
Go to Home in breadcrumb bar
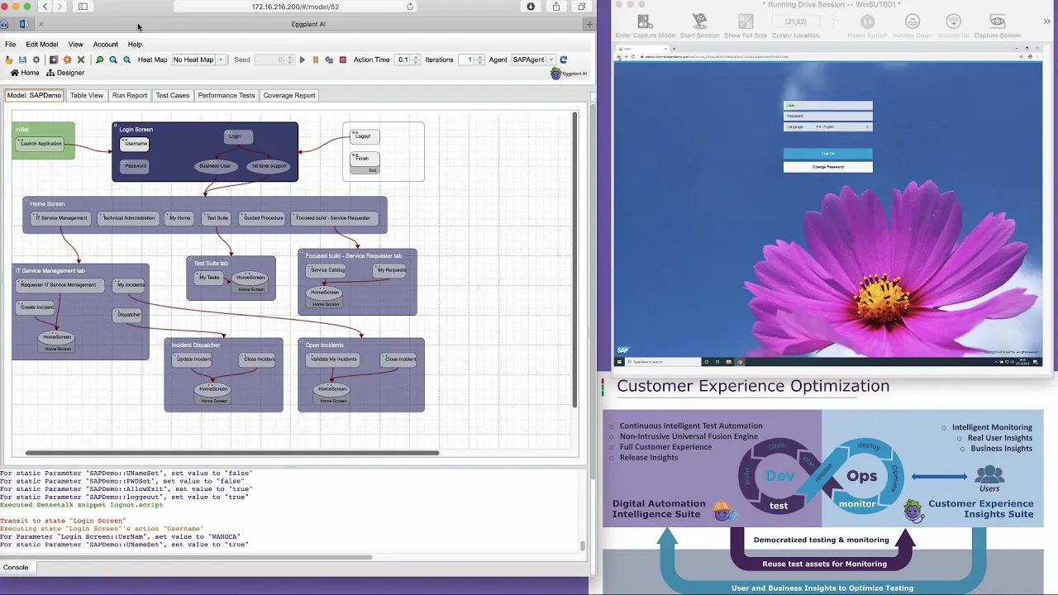click(25, 73)
